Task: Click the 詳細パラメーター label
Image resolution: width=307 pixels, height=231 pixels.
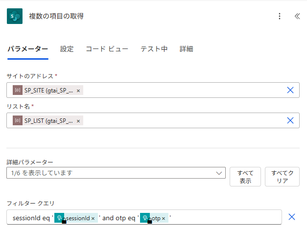Action: (30, 162)
